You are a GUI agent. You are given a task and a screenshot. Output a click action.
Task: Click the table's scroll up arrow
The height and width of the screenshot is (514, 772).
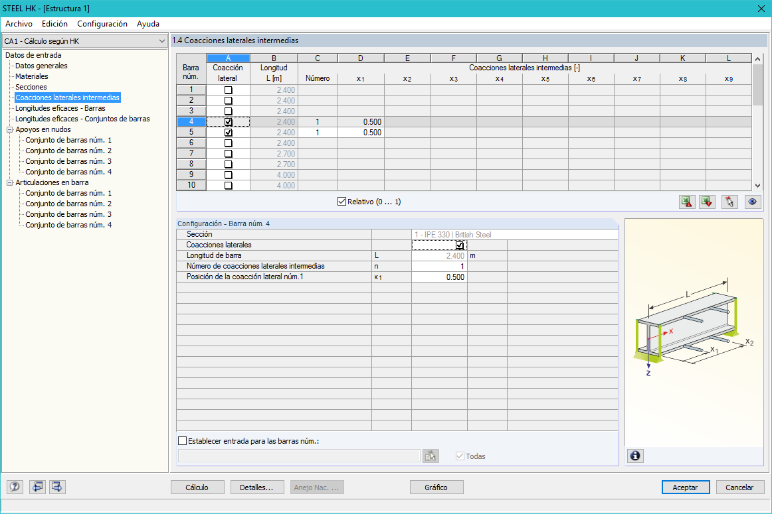coord(758,59)
